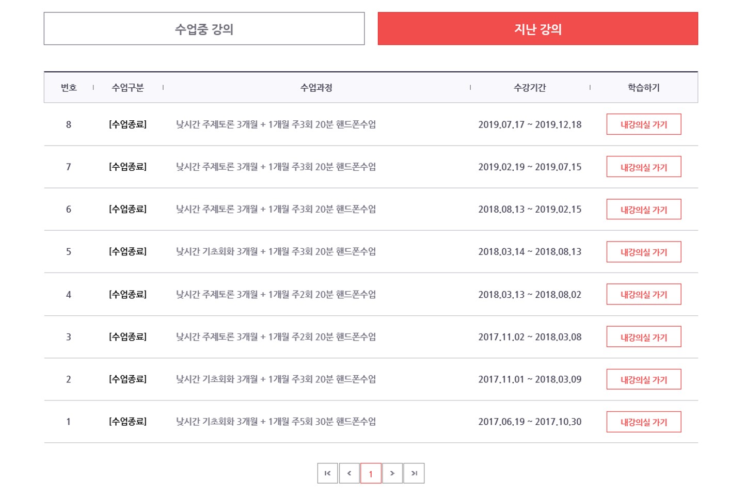Select the course running 2019.07.17 ~ 2019.12.18
This screenshot has height=497, width=729.
pos(276,124)
